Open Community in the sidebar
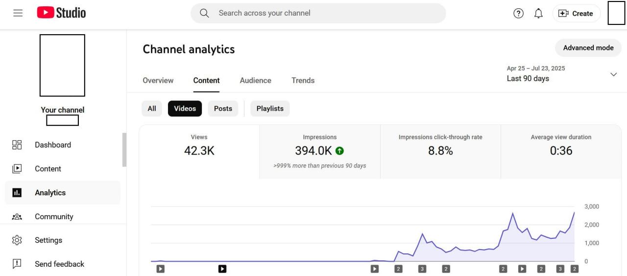 53,217
